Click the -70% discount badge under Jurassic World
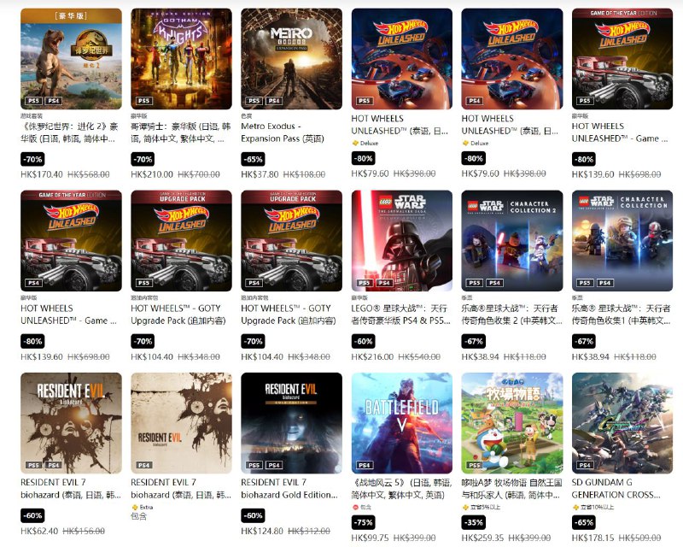The image size is (683, 547). click(x=32, y=159)
